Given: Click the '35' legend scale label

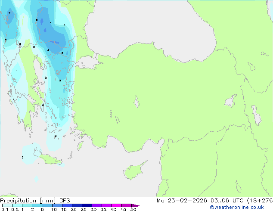Looking at the screenshot, I should click(x=103, y=209).
